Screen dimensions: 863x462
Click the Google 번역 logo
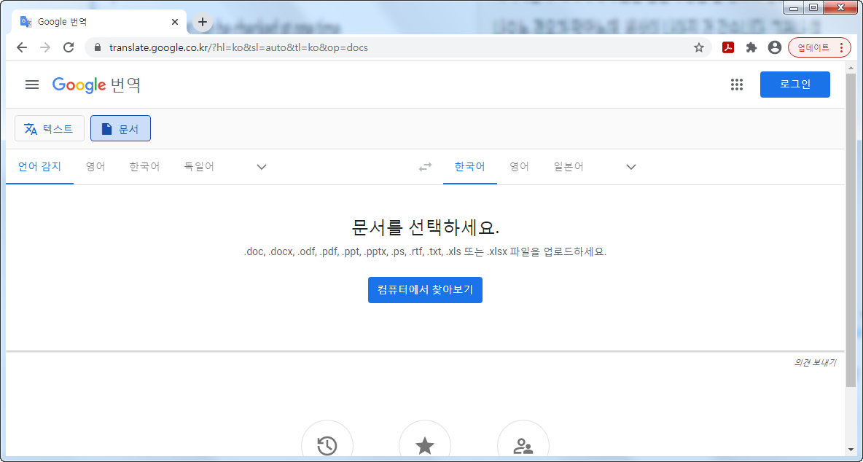pos(96,85)
